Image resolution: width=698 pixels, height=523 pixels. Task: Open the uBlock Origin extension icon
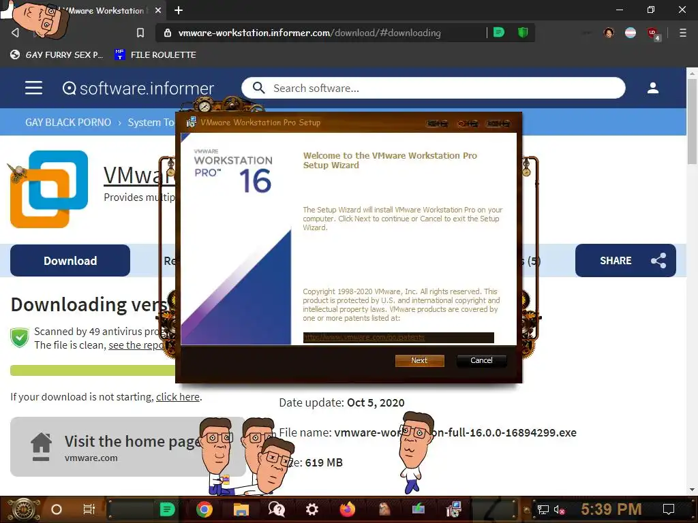(x=654, y=33)
